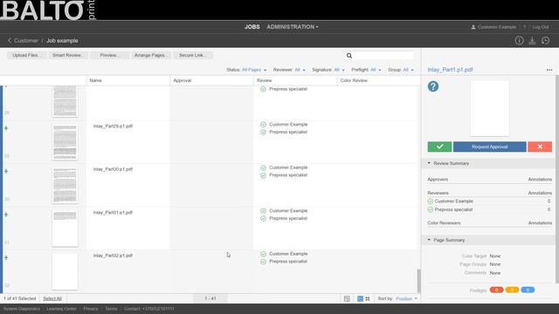Screen dimensions: 559x314
Task: Click Log Out link
Action: (541, 27)
